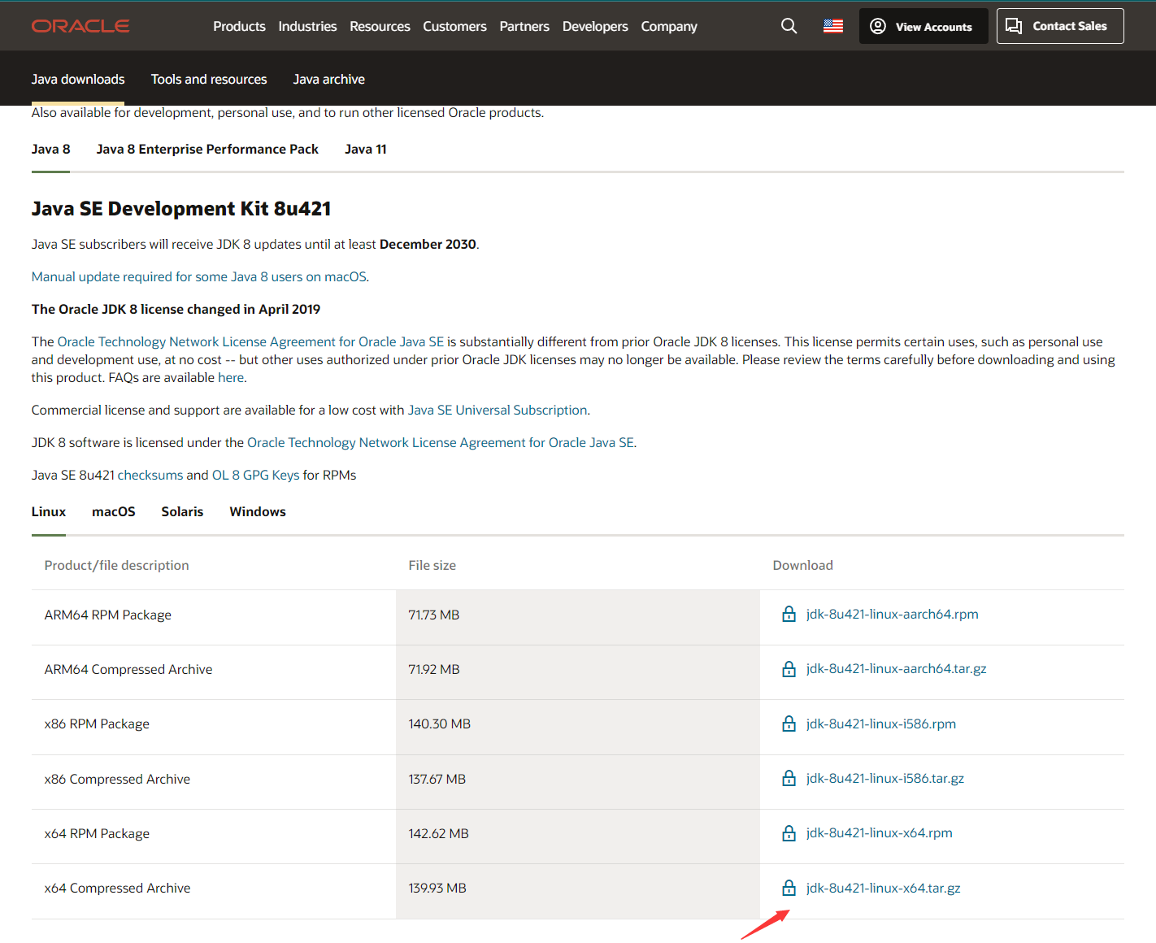This screenshot has width=1156, height=943.
Task: Open the Products menu
Action: 239,26
